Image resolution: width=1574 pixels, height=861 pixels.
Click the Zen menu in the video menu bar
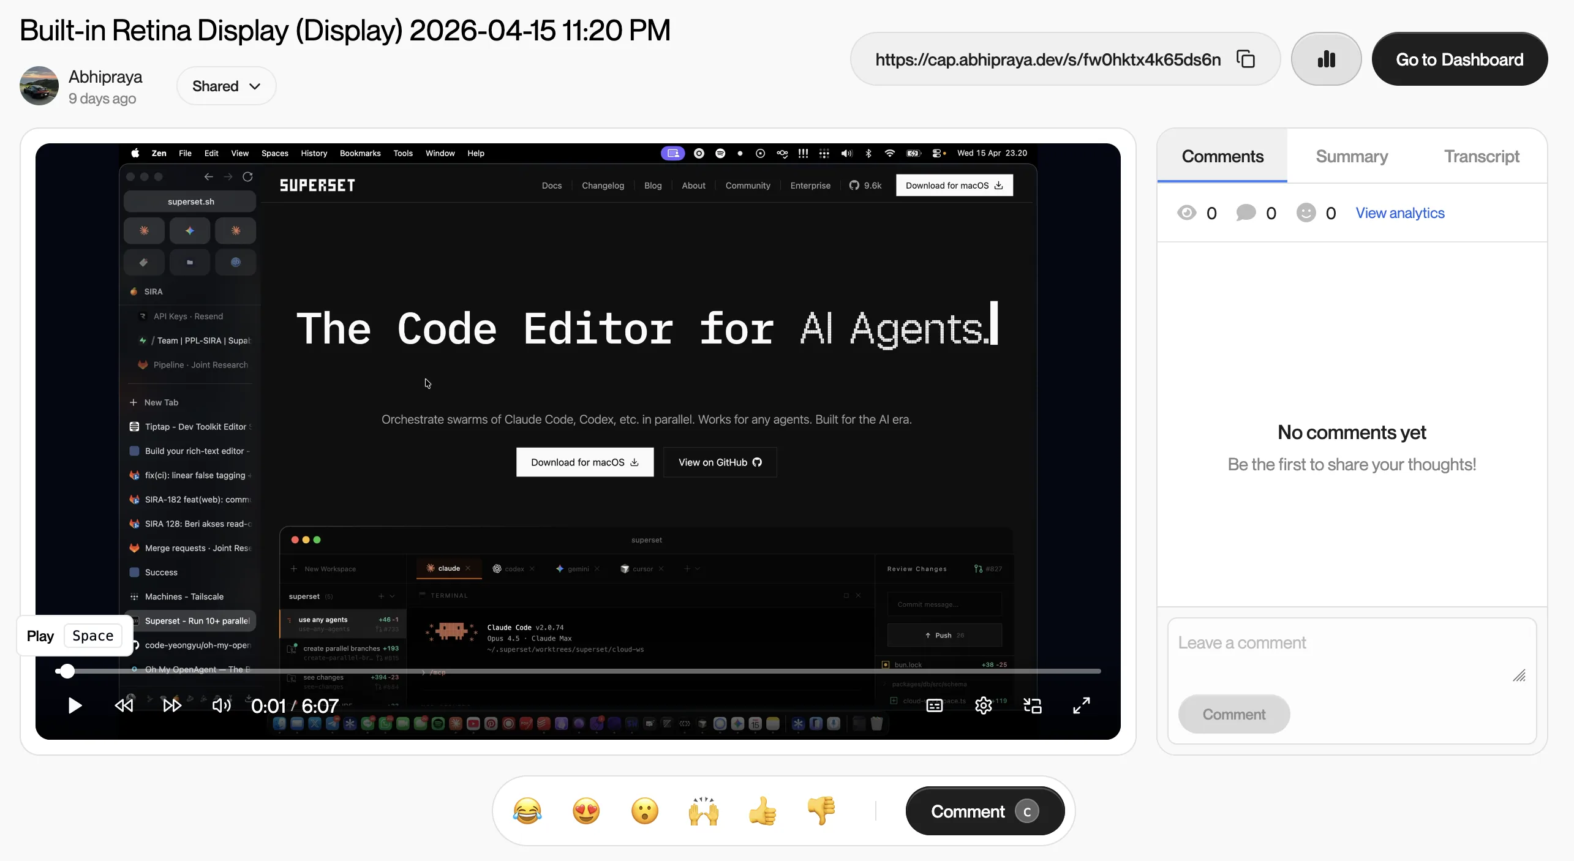pos(159,154)
